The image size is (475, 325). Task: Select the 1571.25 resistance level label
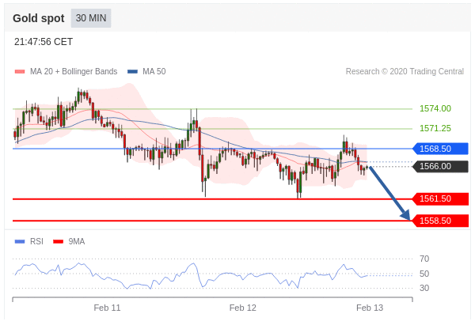click(435, 128)
